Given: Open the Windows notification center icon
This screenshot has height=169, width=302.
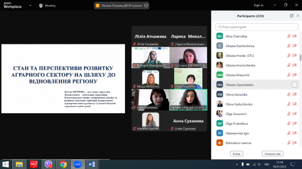Looking at the screenshot, I should click(293, 164).
